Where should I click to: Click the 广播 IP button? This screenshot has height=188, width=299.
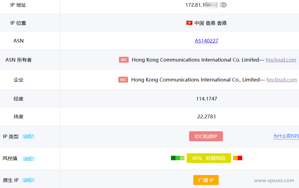coord(206,180)
